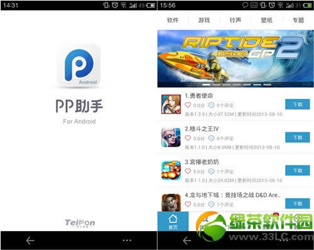Image resolution: width=314 pixels, height=250 pixels.
Task: Open the 软件 tab
Action: point(173,20)
